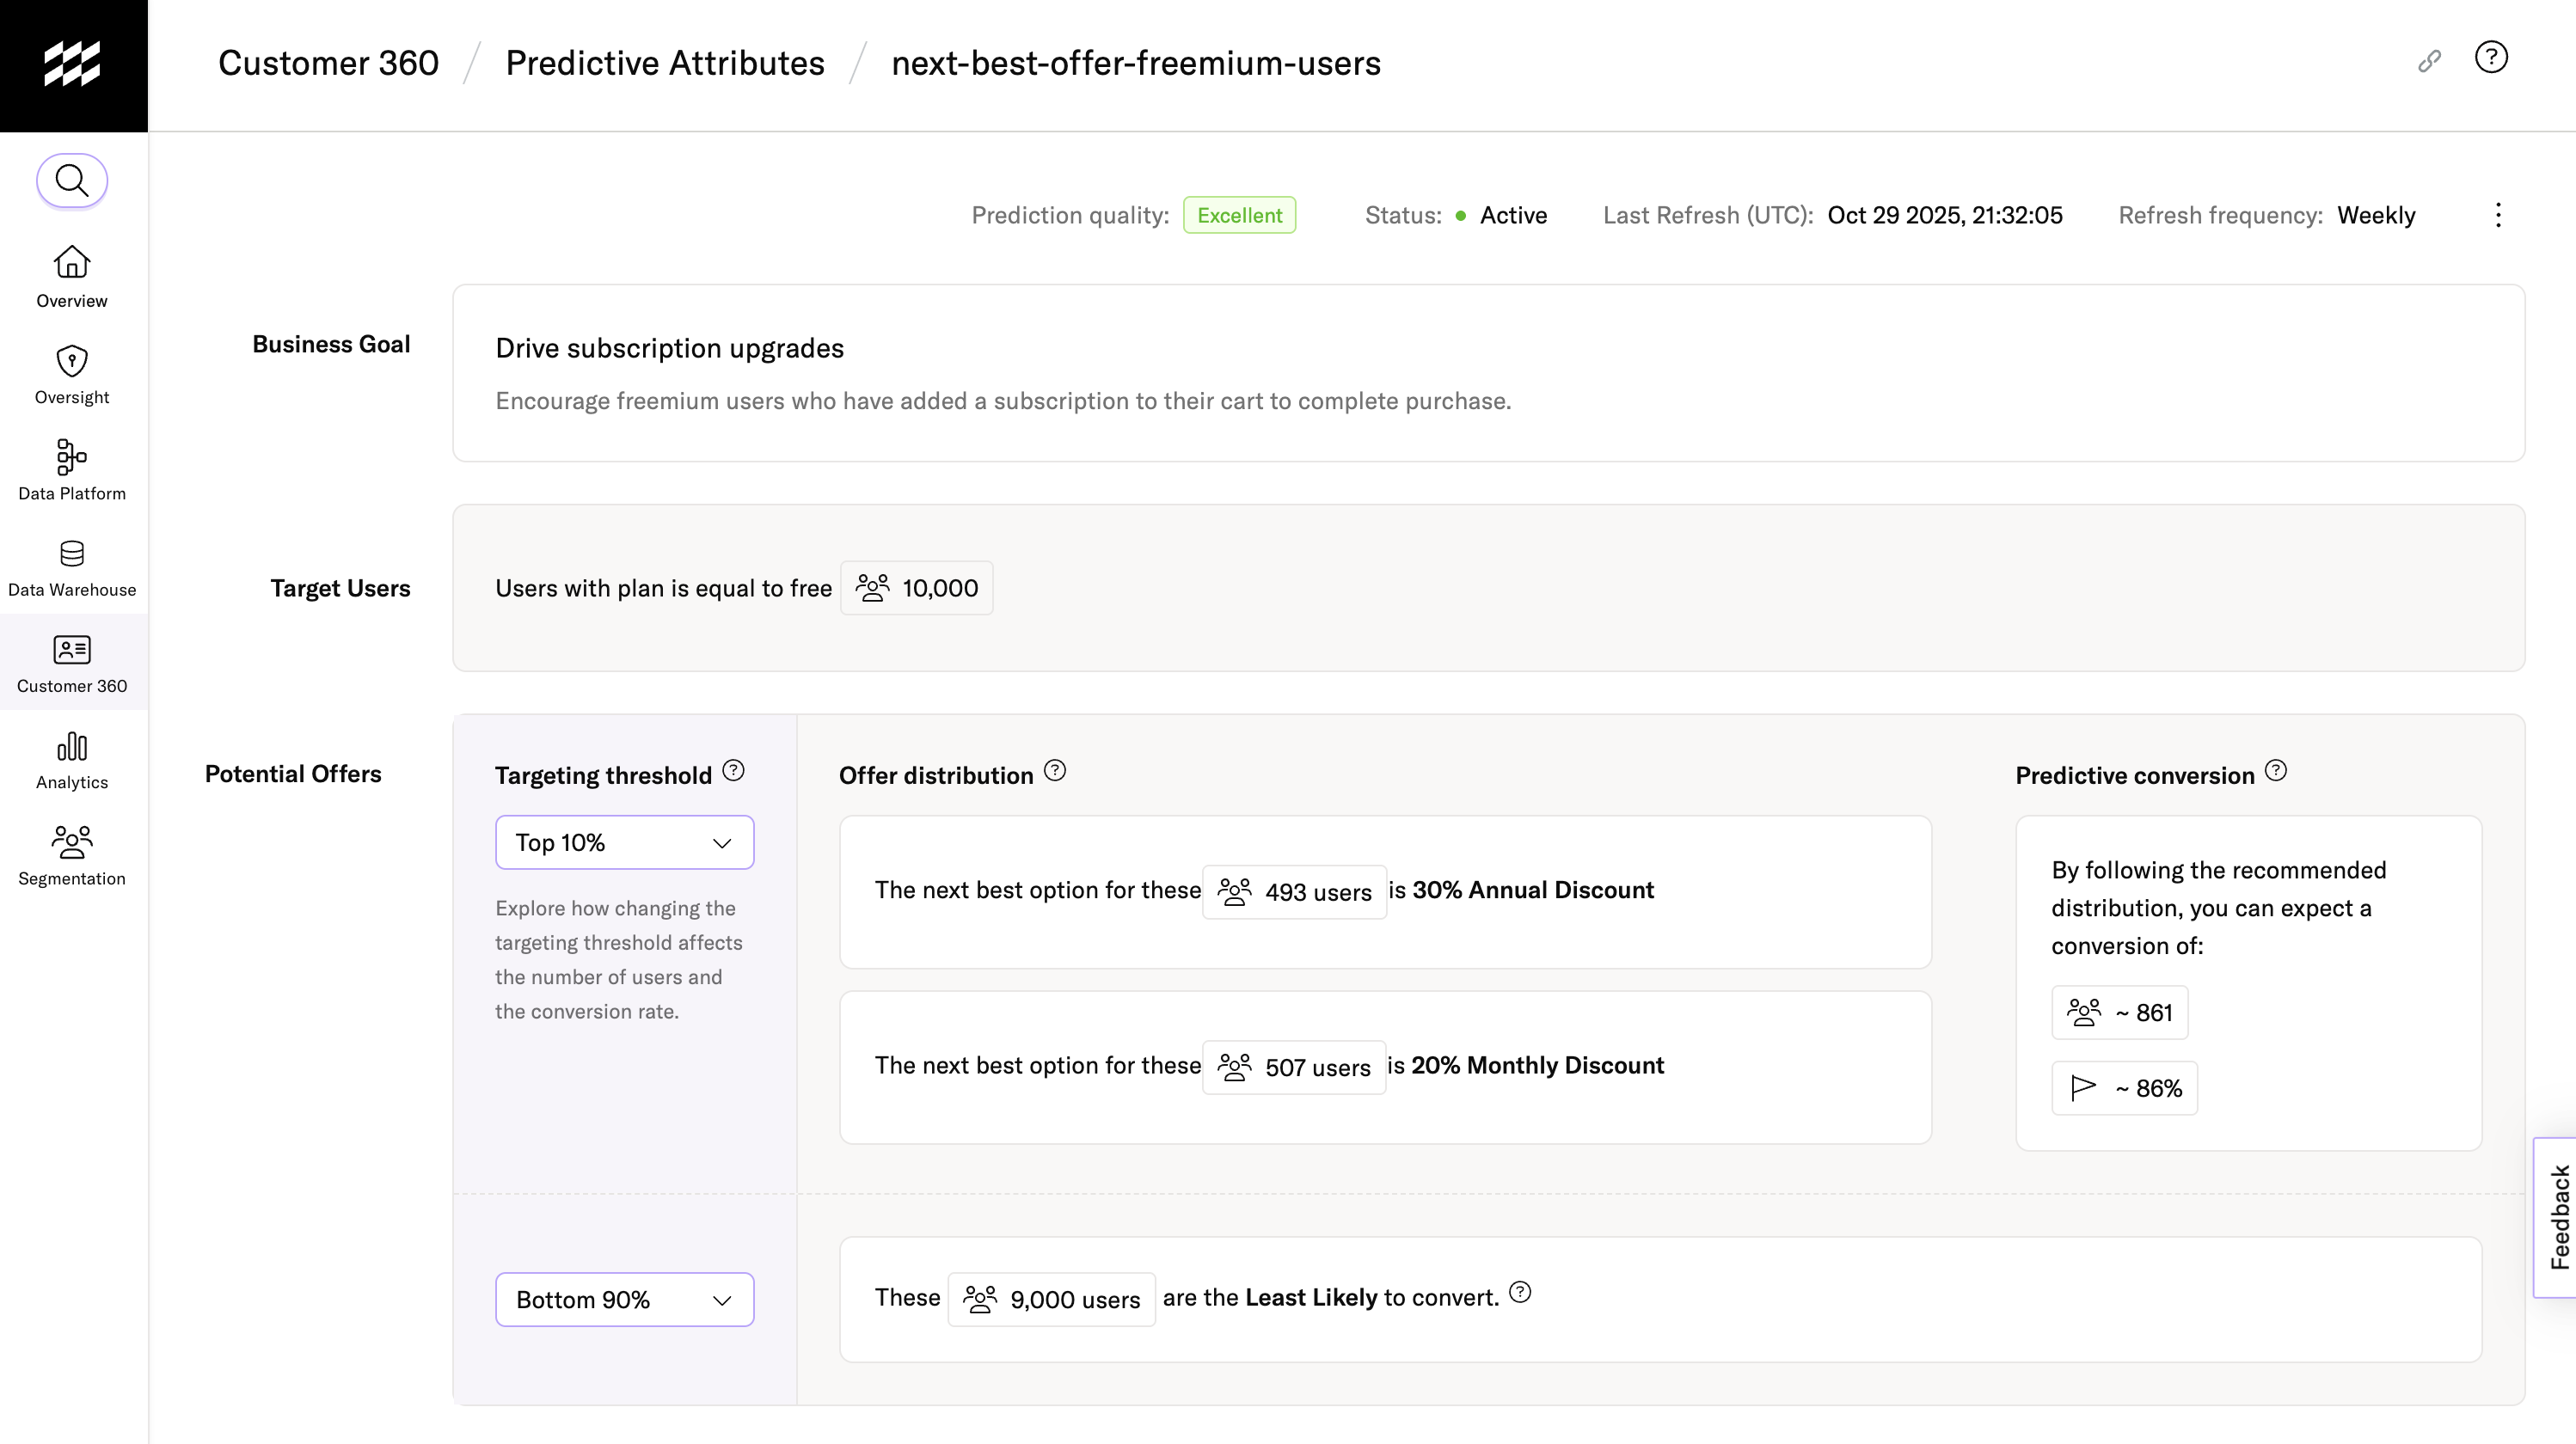This screenshot has height=1444, width=2576.
Task: Click the 493 users chip
Action: 1294,892
